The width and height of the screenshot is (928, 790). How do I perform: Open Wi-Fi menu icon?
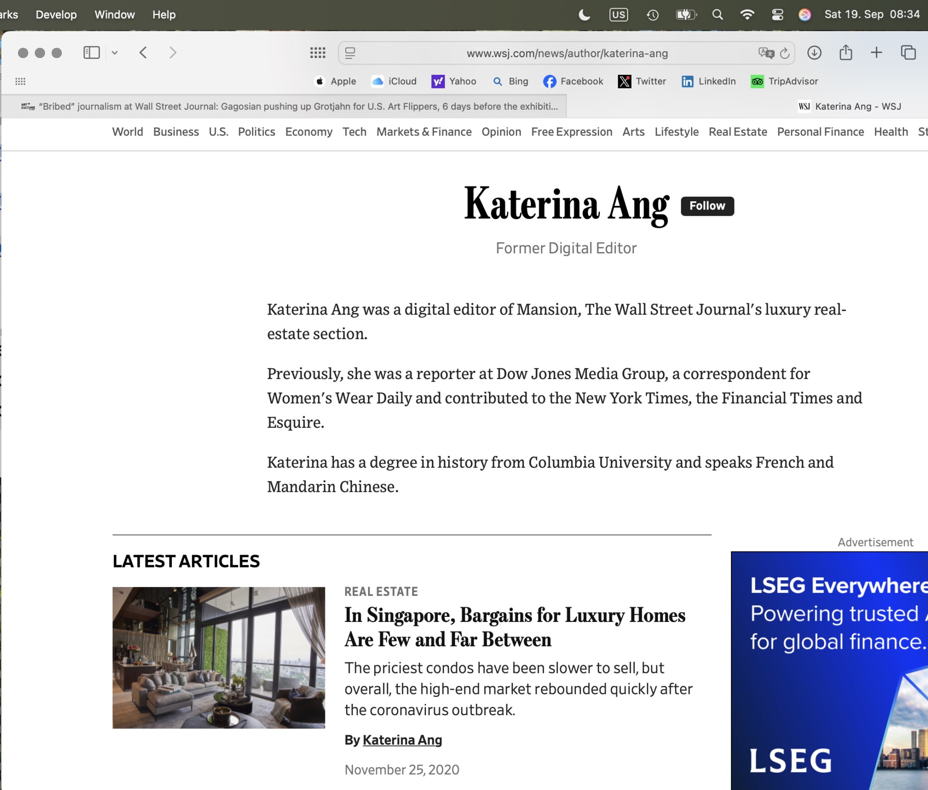[x=747, y=15]
